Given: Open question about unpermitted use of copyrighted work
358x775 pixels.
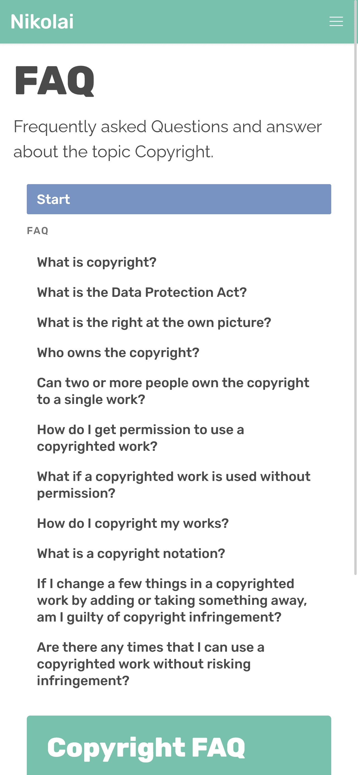Looking at the screenshot, I should point(173,484).
